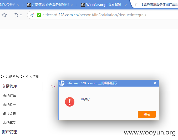
Task: Click the 账户管理 sidebar heading
Action: click(9, 132)
